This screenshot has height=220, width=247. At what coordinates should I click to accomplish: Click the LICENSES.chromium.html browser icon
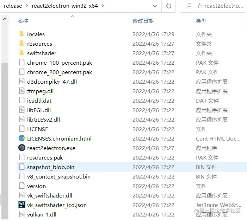click(22, 138)
